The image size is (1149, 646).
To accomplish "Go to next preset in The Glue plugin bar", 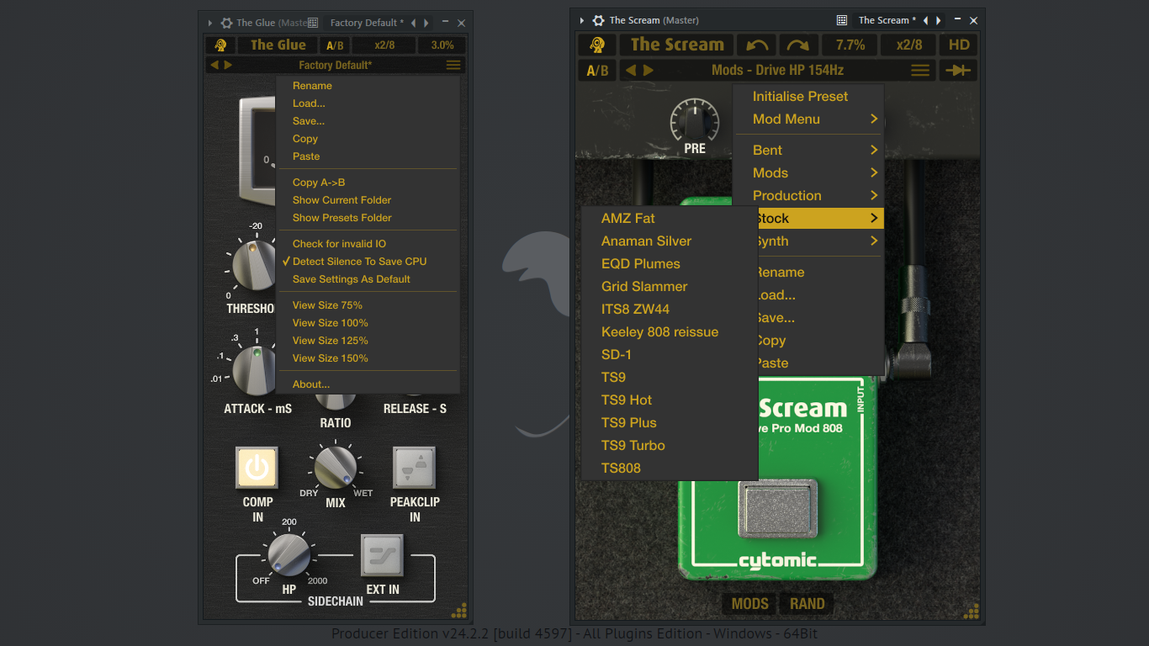I will coord(228,65).
